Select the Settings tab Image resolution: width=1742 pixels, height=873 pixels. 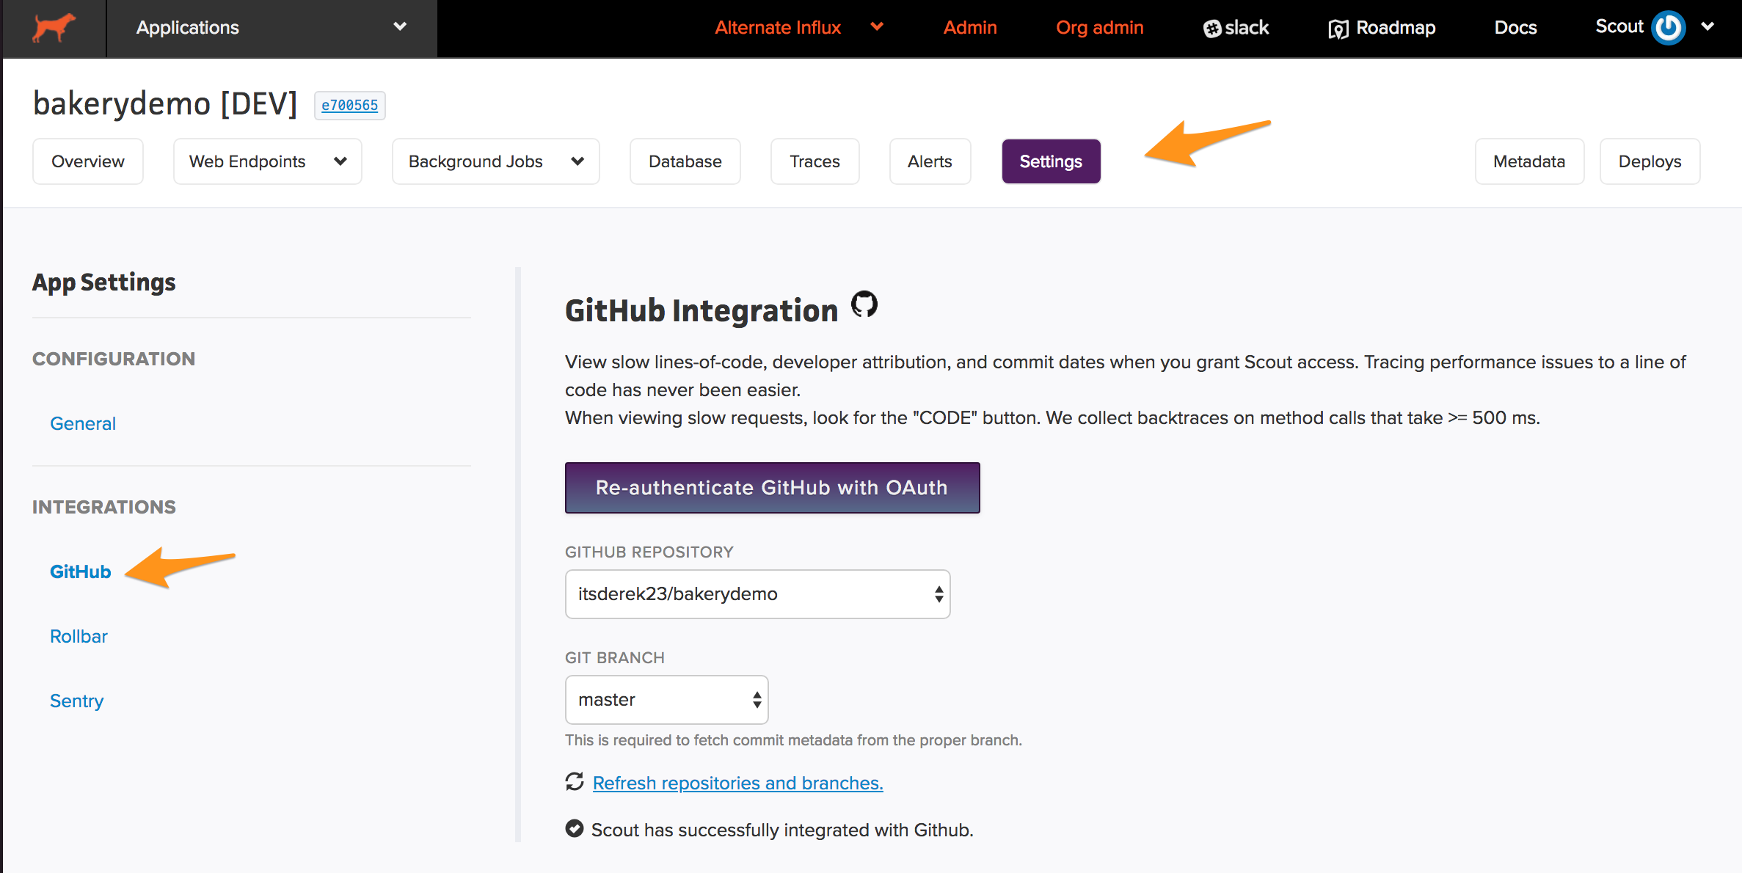1051,161
